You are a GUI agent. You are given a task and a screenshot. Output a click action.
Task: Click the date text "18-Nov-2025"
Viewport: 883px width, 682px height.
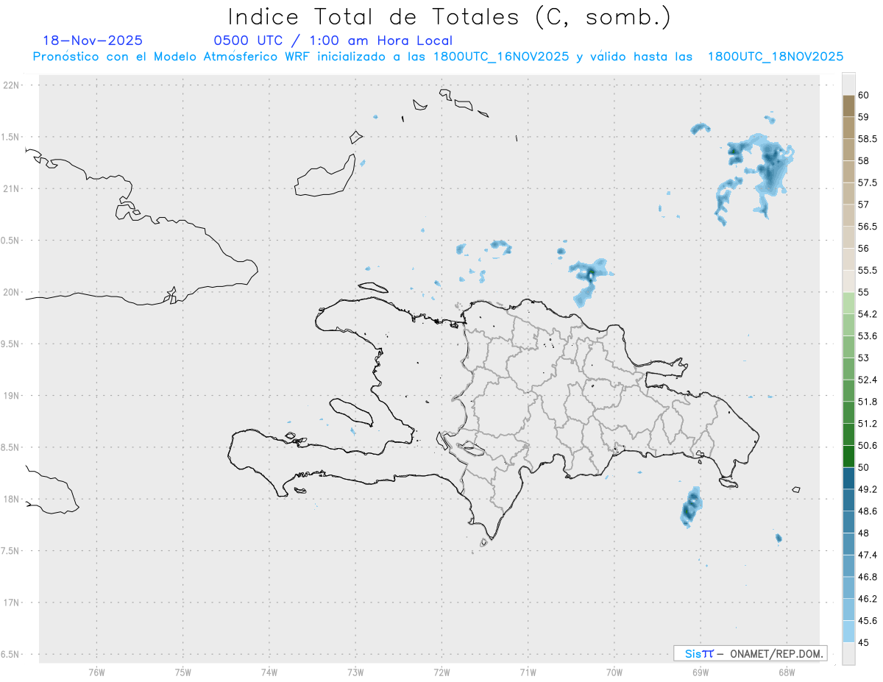click(93, 40)
